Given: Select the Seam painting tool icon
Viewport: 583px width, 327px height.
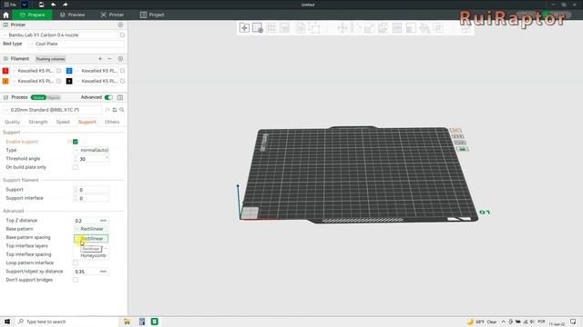Looking at the screenshot, I should (x=424, y=28).
